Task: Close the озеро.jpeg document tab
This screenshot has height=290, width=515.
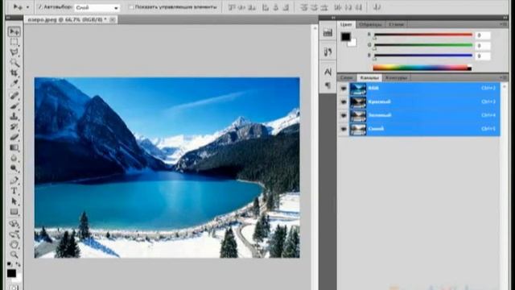Action: coord(113,19)
